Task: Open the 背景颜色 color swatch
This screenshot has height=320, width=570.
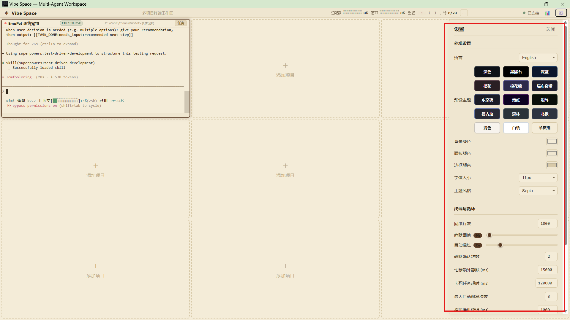Action: coord(552,141)
